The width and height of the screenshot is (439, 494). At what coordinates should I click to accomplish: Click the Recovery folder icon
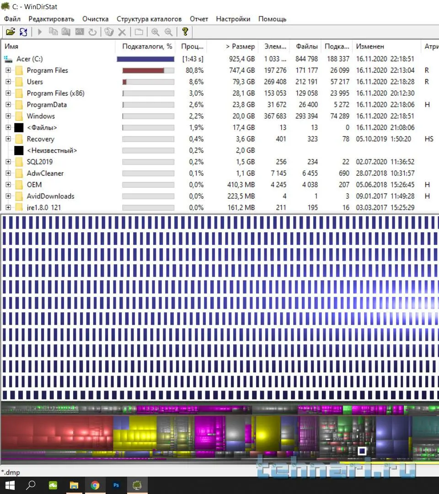tap(19, 139)
